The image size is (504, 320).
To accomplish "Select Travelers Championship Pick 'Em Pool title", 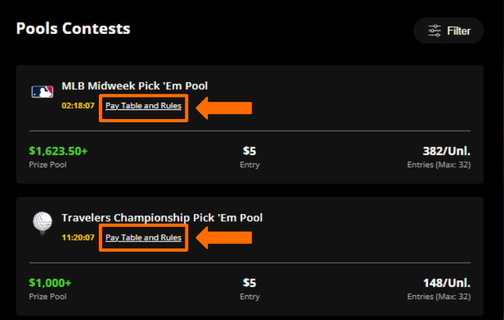I will tap(162, 218).
